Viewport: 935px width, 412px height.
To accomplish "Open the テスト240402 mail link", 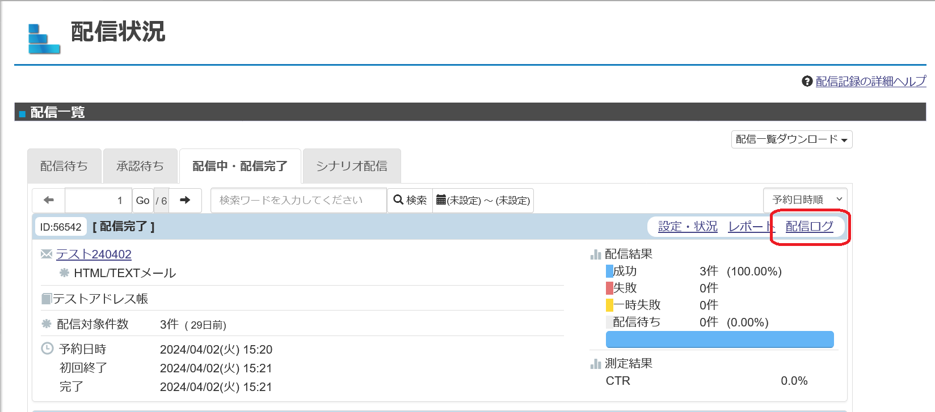I will click(94, 254).
